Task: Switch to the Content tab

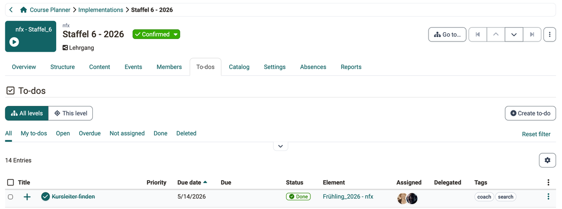Action: pos(100,67)
